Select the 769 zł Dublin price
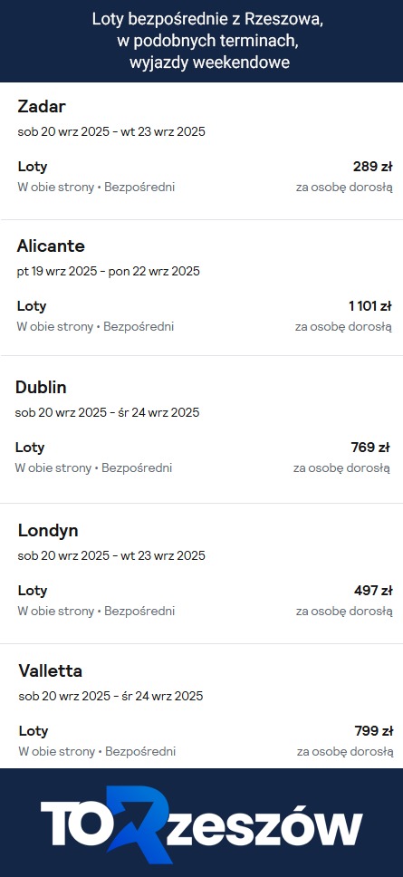Image resolution: width=403 pixels, height=877 pixels. pyautogui.click(x=370, y=448)
